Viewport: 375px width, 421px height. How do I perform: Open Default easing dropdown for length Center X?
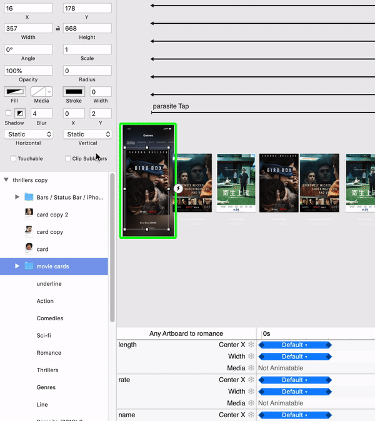pyautogui.click(x=295, y=345)
